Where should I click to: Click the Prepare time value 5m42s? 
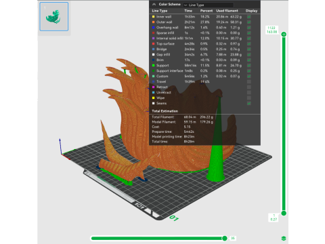189,131
